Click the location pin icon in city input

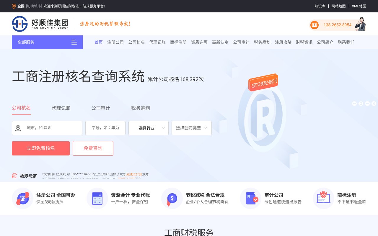click(18, 128)
